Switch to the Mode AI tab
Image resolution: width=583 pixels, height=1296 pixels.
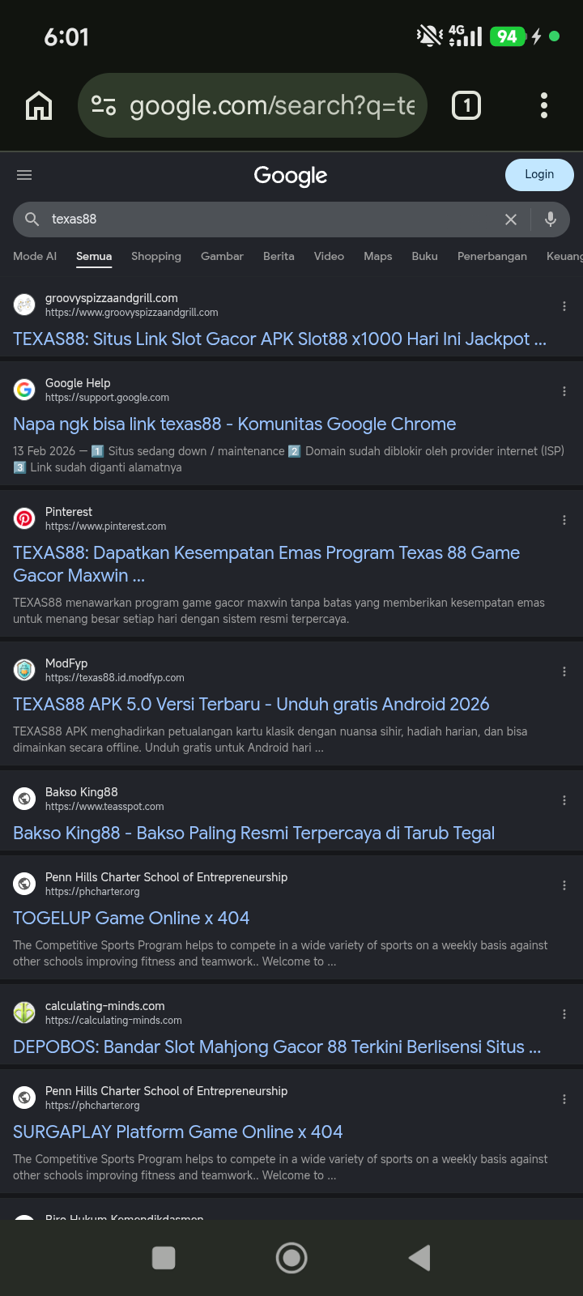35,256
